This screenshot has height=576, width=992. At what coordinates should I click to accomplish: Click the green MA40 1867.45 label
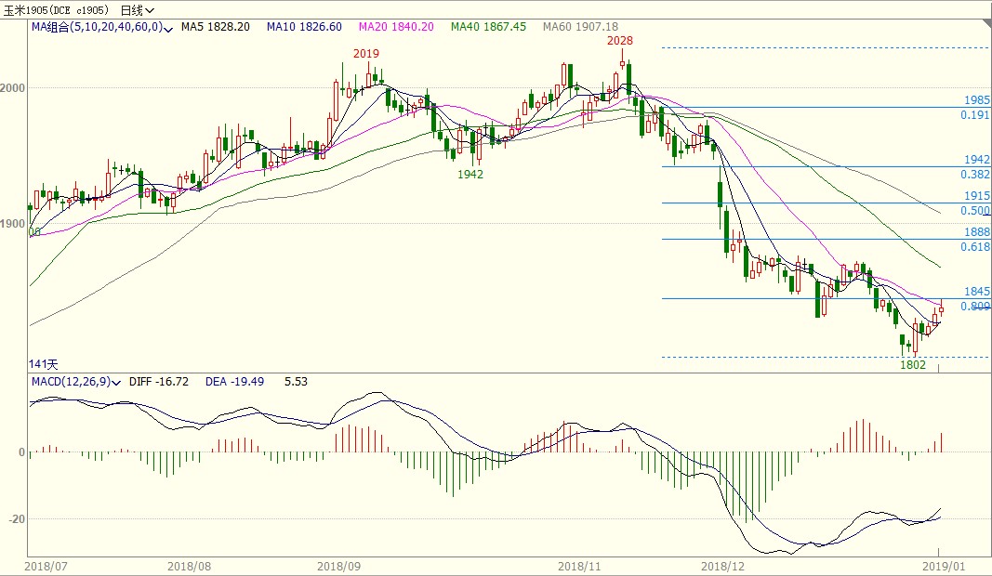tap(489, 27)
